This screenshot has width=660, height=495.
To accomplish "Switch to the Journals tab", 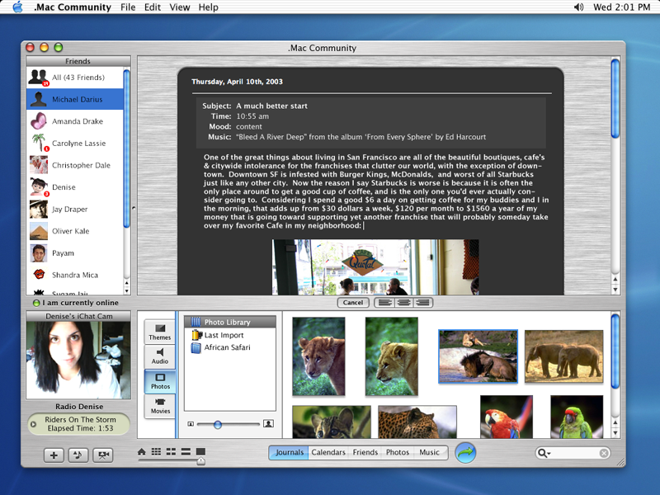I will pyautogui.click(x=290, y=452).
